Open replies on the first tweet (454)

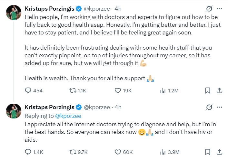(x=34, y=90)
